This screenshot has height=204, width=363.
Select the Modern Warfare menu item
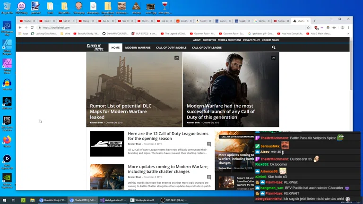pyautogui.click(x=138, y=48)
